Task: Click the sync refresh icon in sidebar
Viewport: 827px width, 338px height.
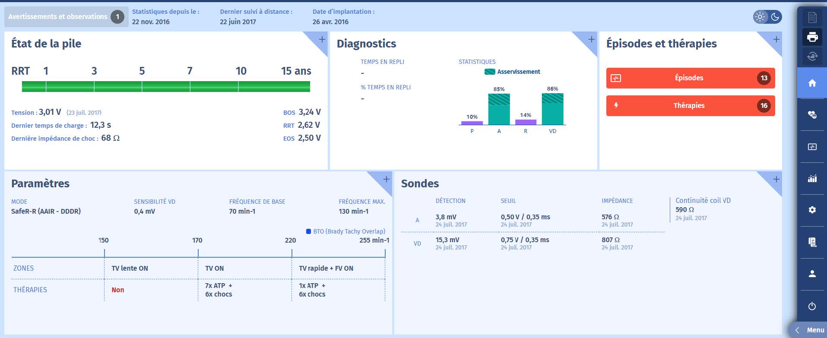Action: click(812, 57)
